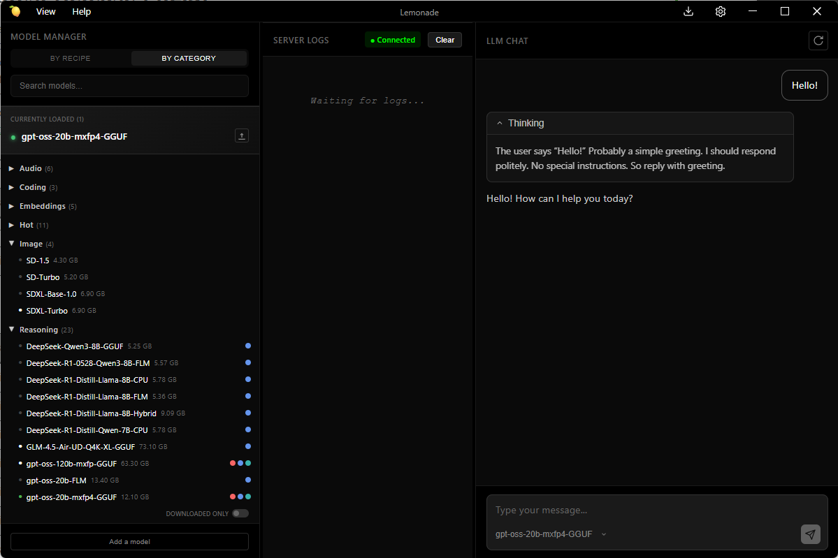Open the download manager icon

[x=688, y=11]
